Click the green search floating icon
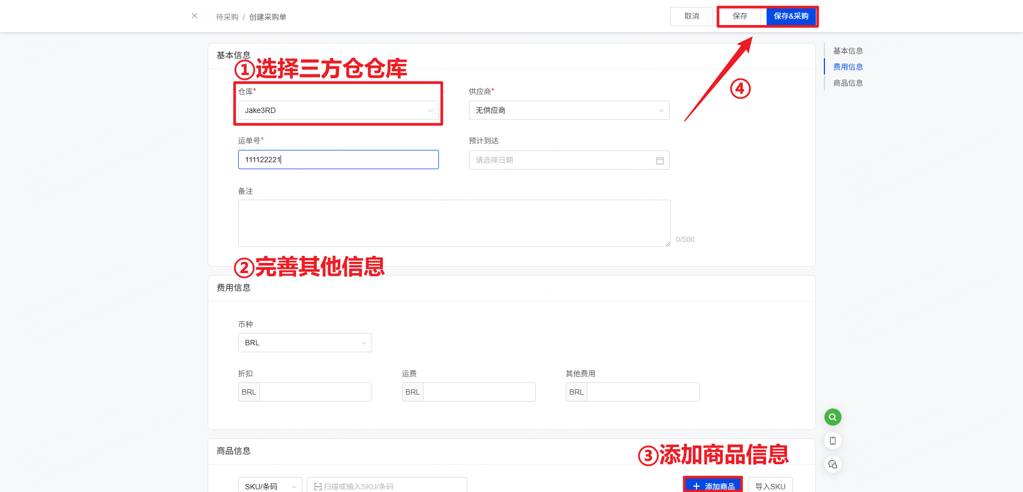The width and height of the screenshot is (1023, 492). point(832,417)
